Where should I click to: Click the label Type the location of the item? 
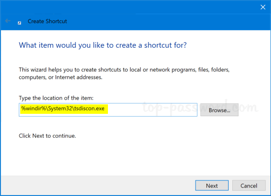pyautogui.click(x=56, y=98)
